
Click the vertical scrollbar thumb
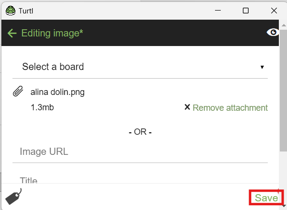point(283,91)
